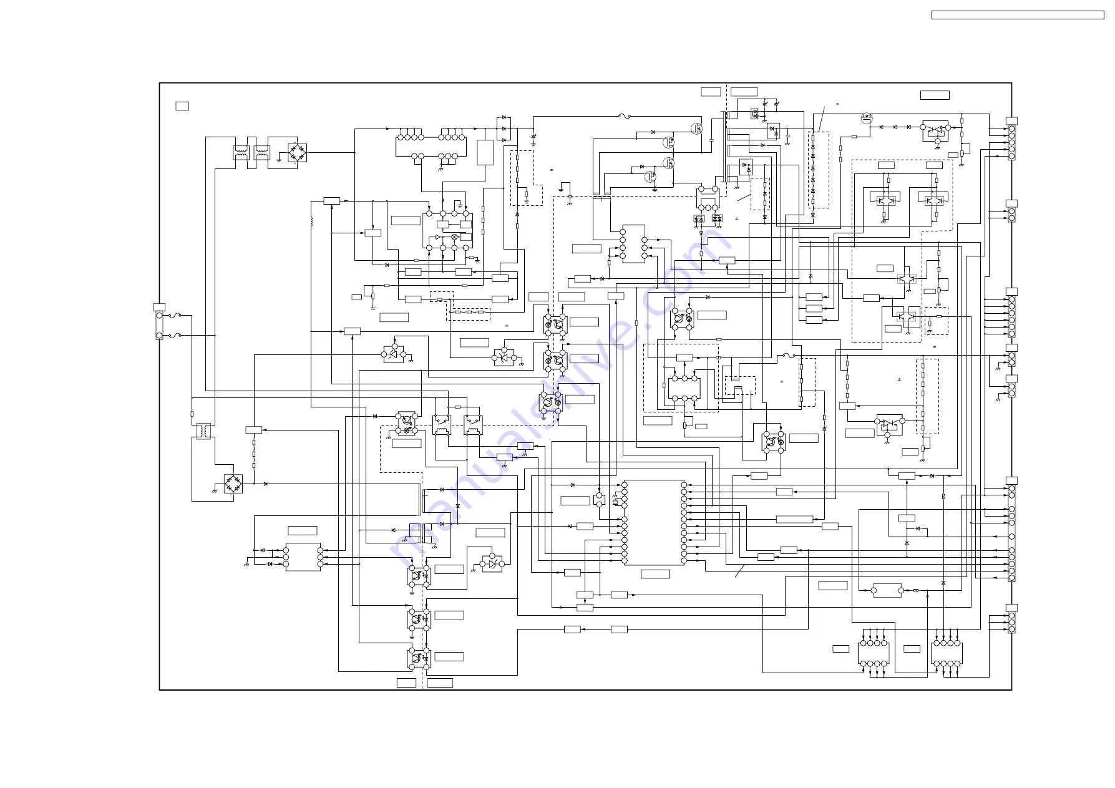Image resolution: width=1115 pixels, height=788 pixels.
Task: Select the tall empty rectangular block
Action: pyautogui.click(x=485, y=153)
